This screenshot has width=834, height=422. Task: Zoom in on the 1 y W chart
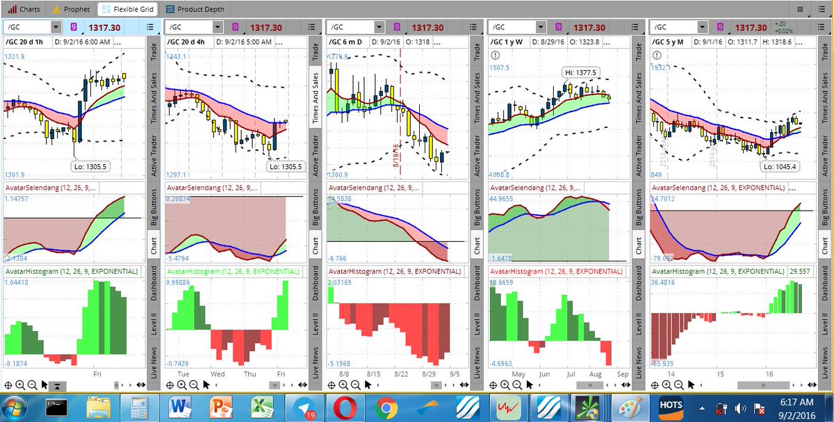pos(505,384)
